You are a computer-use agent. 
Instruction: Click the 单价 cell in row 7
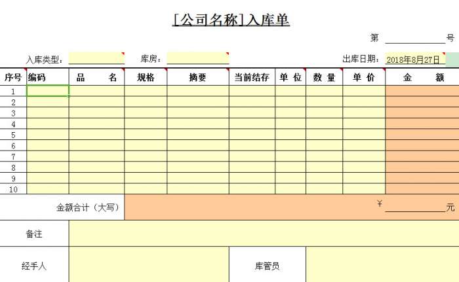(364, 156)
